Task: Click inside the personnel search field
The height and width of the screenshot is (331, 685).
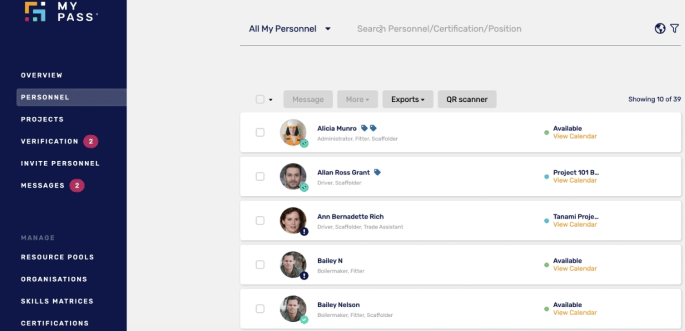Action: [438, 28]
